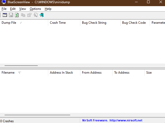This screenshot has height=123, width=165.
Task: Click lower pane horizontal scrollbar thumb
Action: click(37, 115)
